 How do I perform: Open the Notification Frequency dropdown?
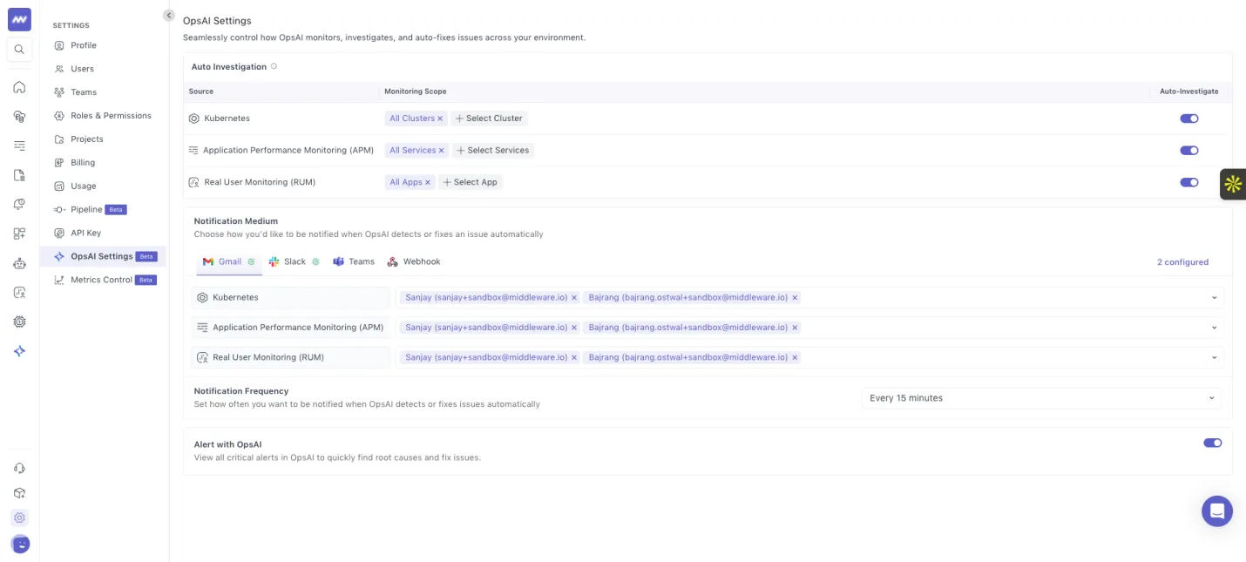point(1041,398)
